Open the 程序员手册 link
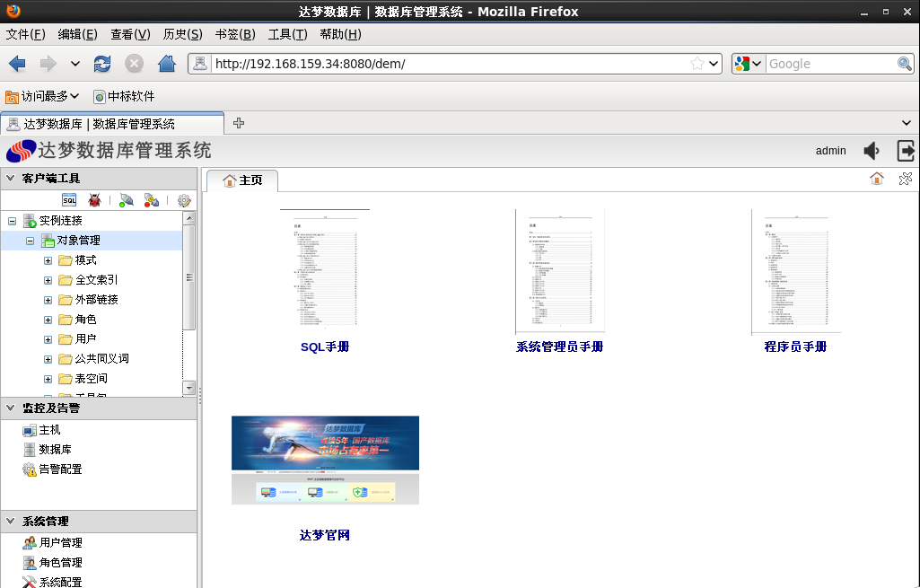920x588 pixels. point(795,347)
